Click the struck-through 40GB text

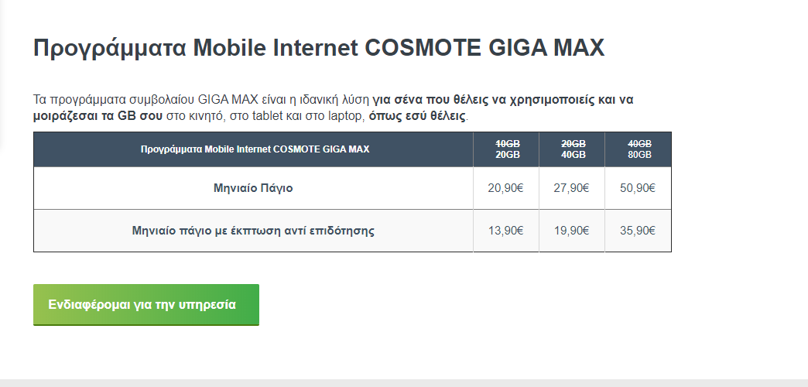(639, 144)
